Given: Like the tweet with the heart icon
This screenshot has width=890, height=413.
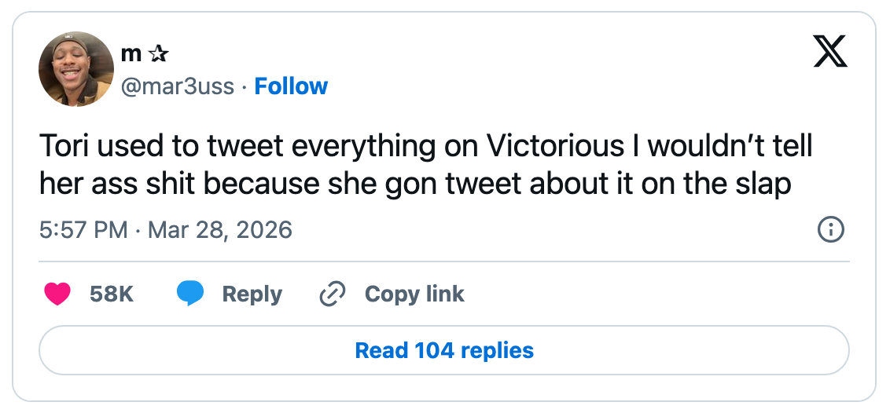Looking at the screenshot, I should 57,294.
